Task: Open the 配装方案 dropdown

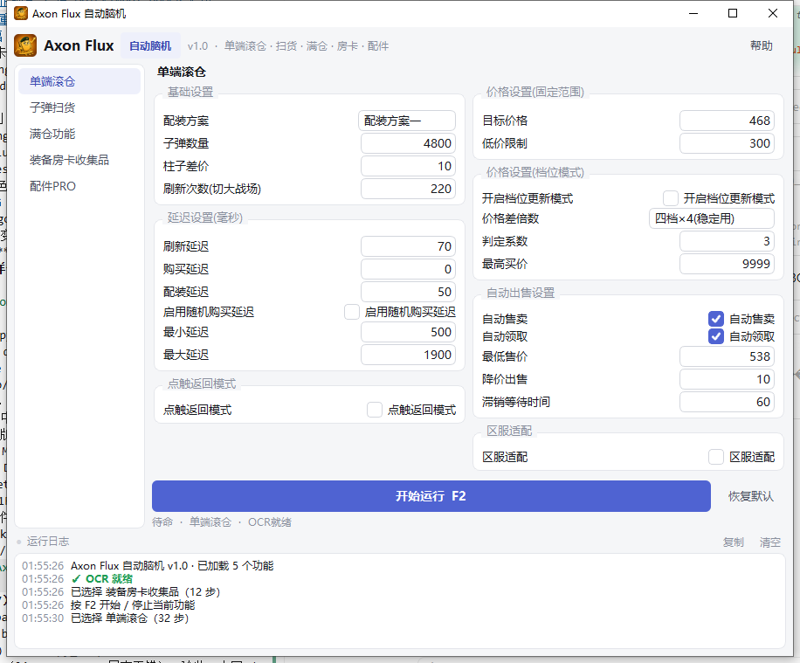Action: [x=407, y=121]
